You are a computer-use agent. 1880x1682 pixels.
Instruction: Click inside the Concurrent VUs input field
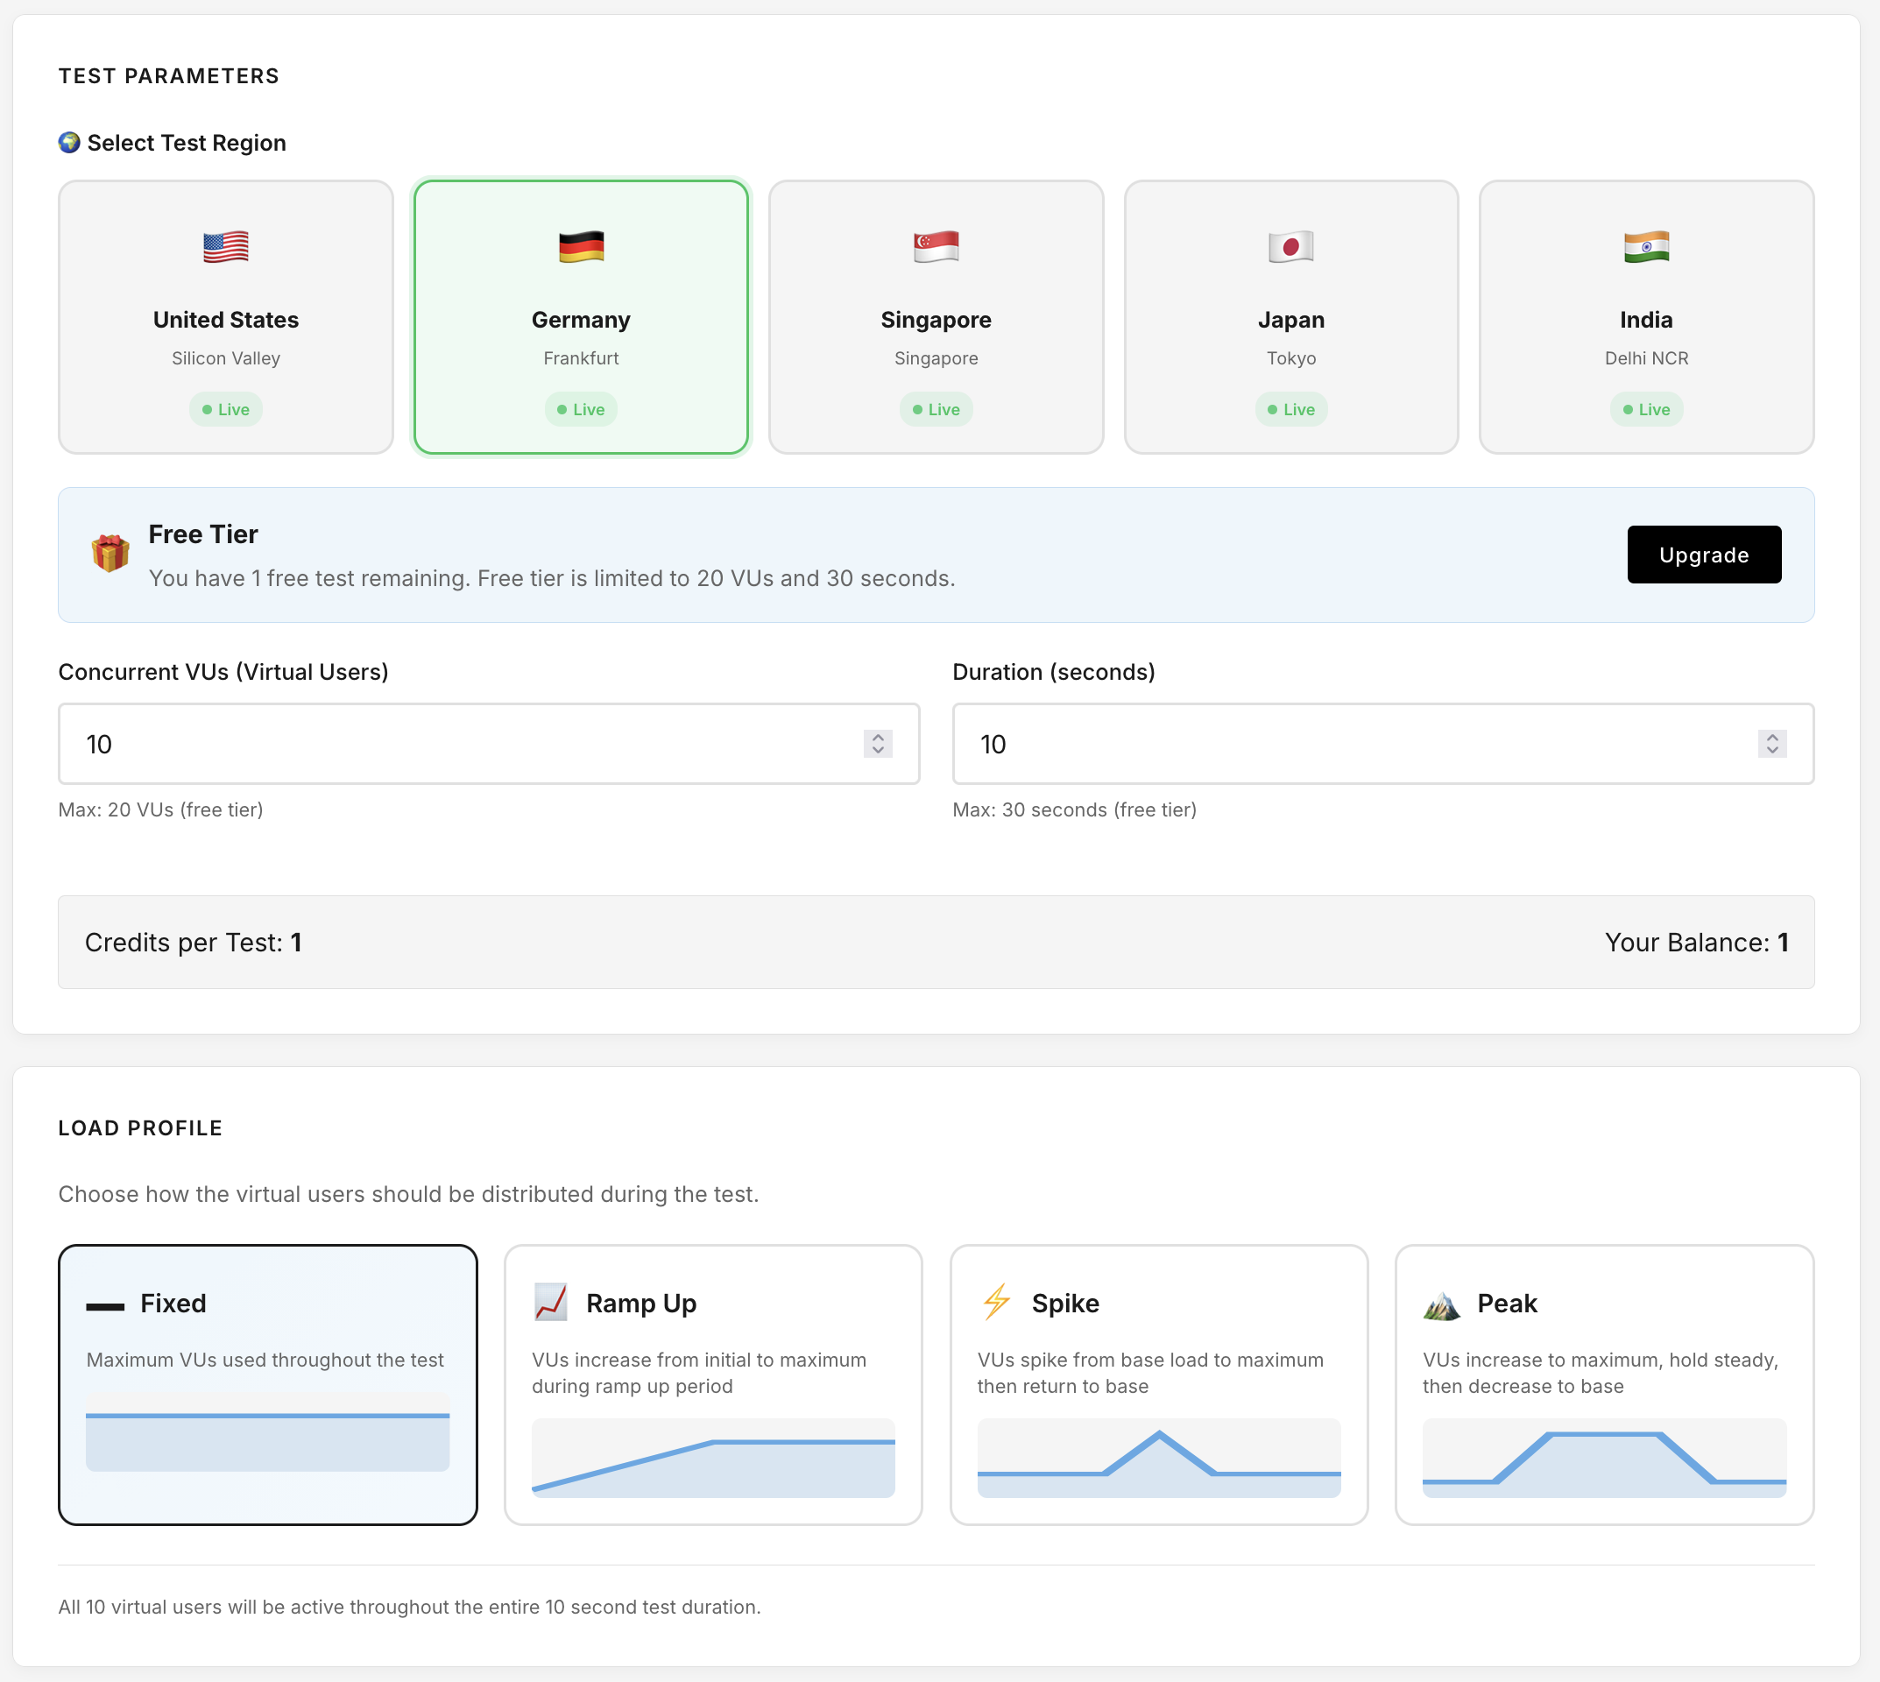[x=416, y=744]
